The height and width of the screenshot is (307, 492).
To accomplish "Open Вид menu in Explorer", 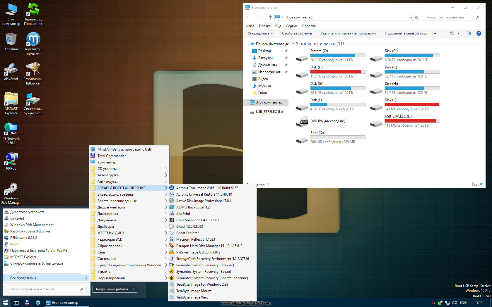I will click(278, 26).
